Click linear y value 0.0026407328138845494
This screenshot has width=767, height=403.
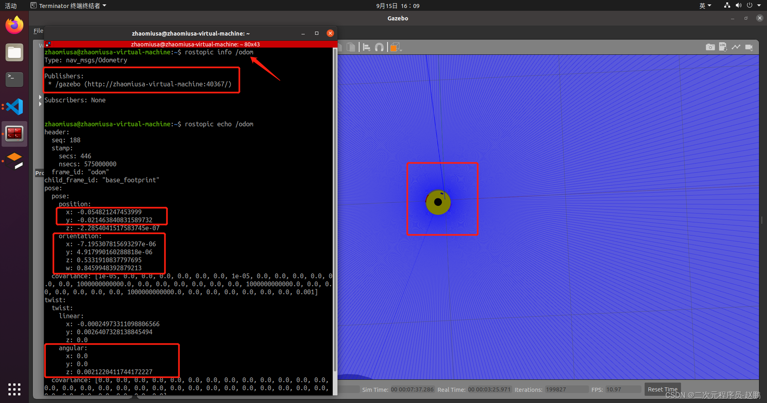[115, 332]
